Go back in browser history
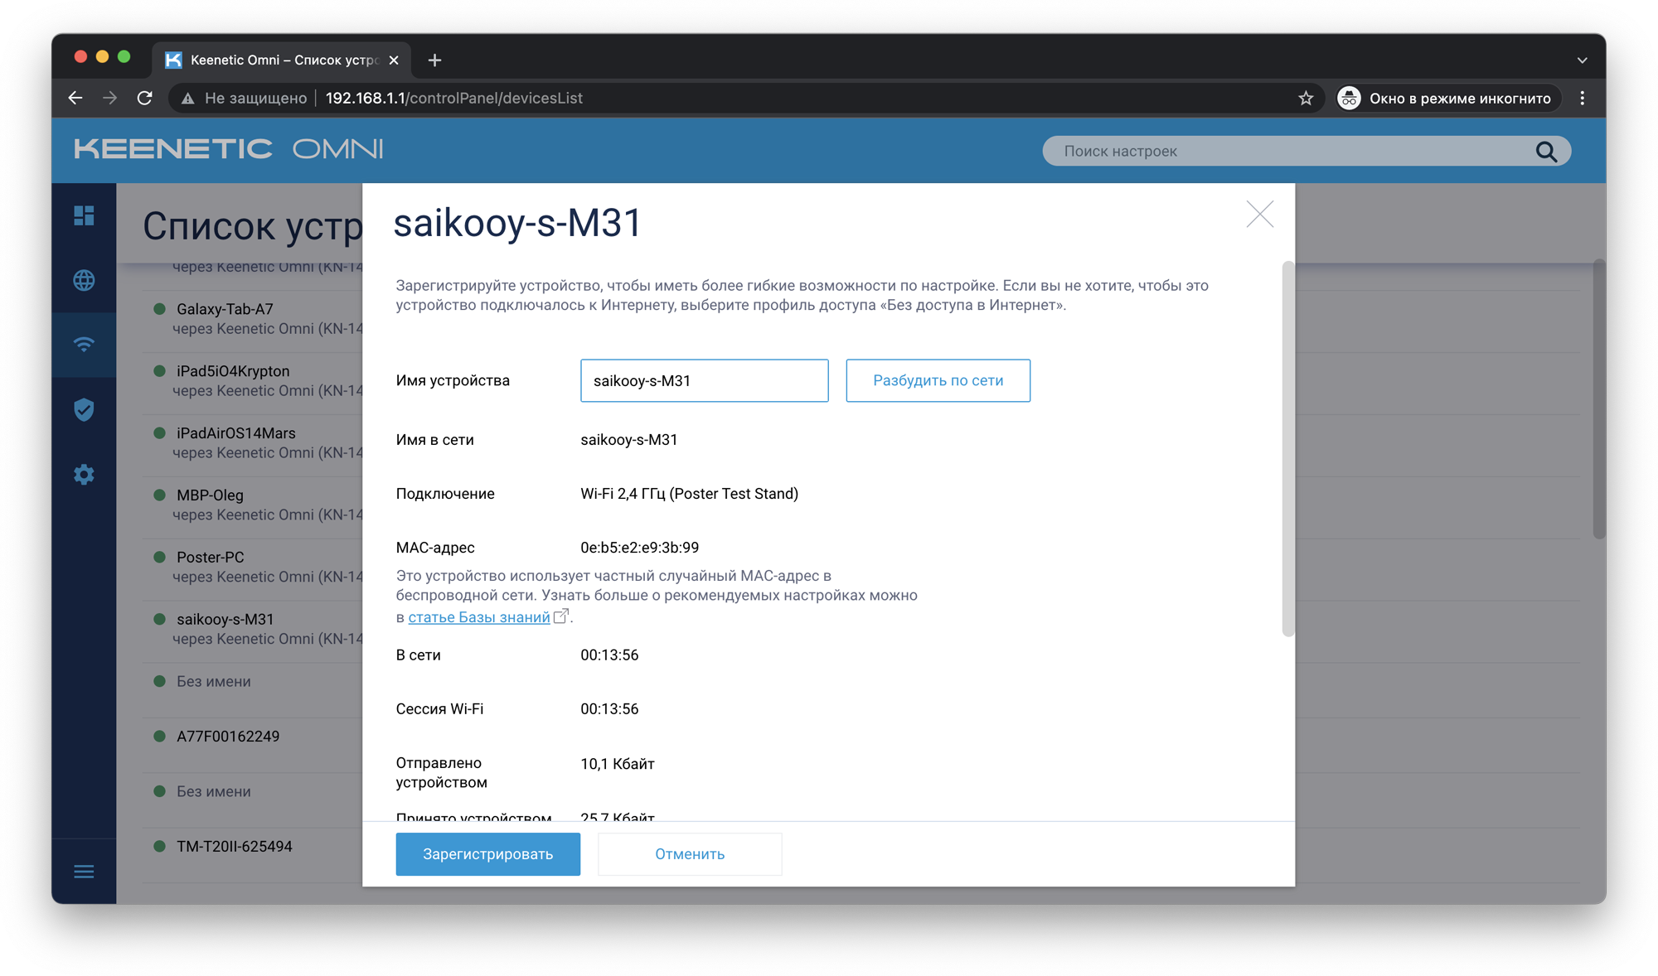 (x=75, y=99)
